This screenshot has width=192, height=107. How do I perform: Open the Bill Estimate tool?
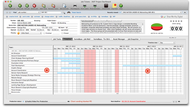pos(64,5)
